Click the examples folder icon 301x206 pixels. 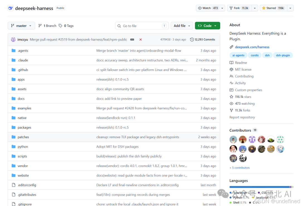[x=13, y=108]
